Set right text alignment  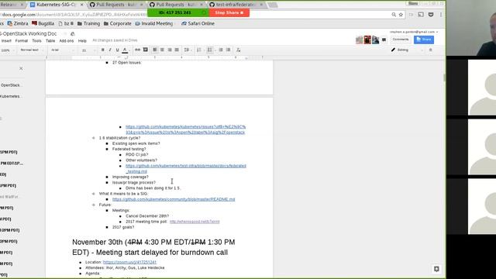170,50
